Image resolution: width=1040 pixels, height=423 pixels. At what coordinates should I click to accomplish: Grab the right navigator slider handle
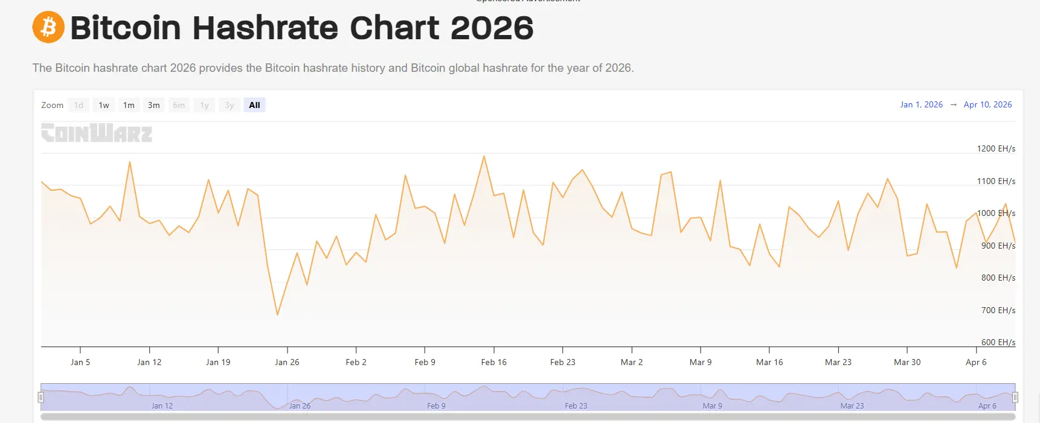click(1015, 397)
